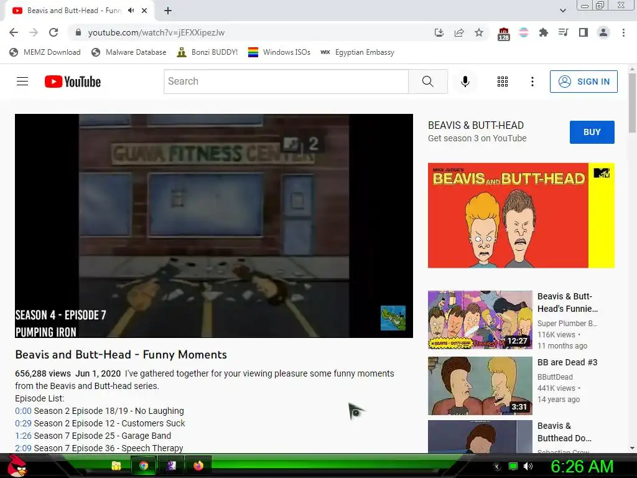Click the system tray volume speaker

[528, 466]
